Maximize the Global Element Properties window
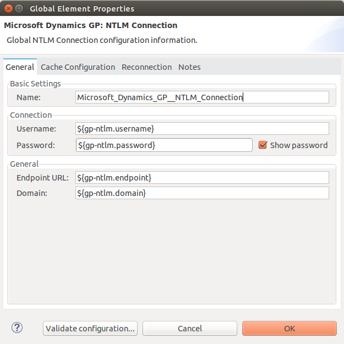Screen dimensions: 344x344 pyautogui.click(x=19, y=9)
